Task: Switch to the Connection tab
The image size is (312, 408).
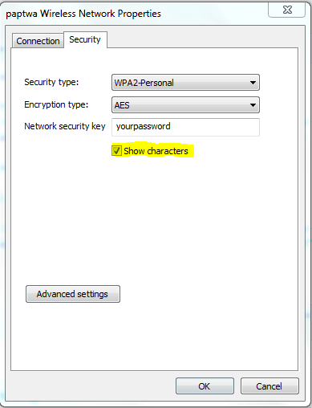Action: point(38,41)
